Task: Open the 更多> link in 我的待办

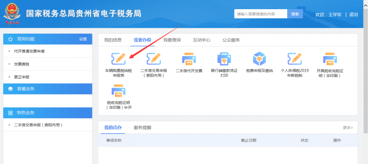Action: [x=348, y=127]
